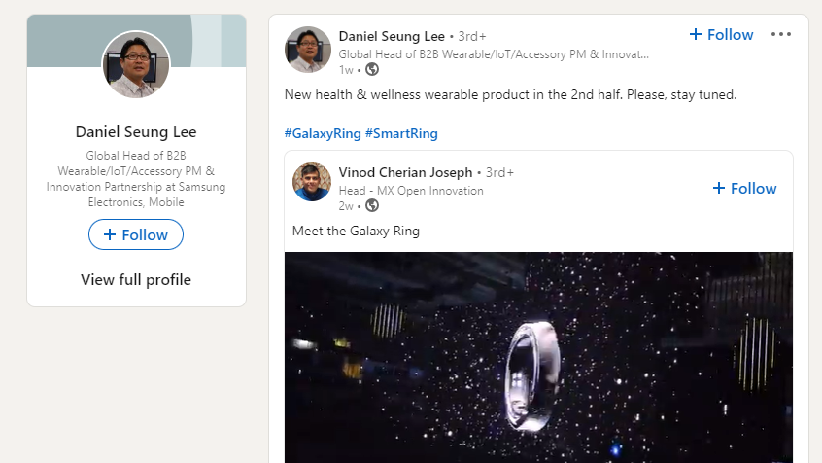Image resolution: width=822 pixels, height=463 pixels.
Task: Click "Head - MX Open Innovation" headline
Action: tap(411, 191)
